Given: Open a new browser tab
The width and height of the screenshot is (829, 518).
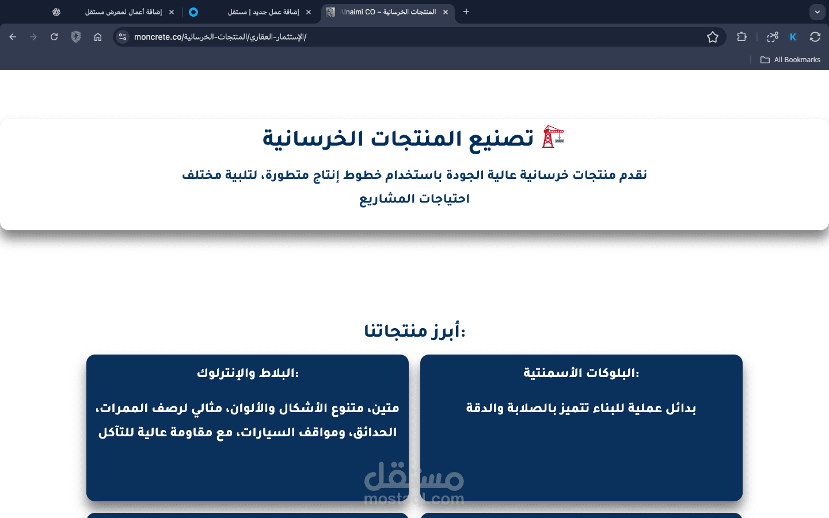Looking at the screenshot, I should (x=466, y=12).
